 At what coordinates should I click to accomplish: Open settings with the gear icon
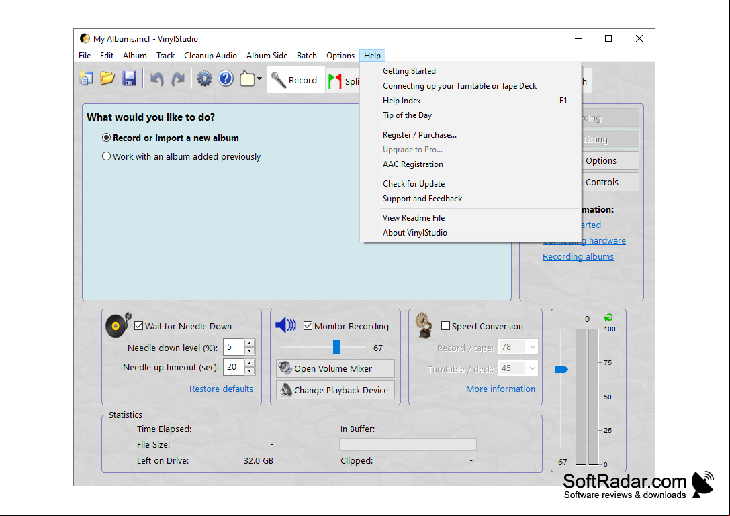click(x=204, y=79)
